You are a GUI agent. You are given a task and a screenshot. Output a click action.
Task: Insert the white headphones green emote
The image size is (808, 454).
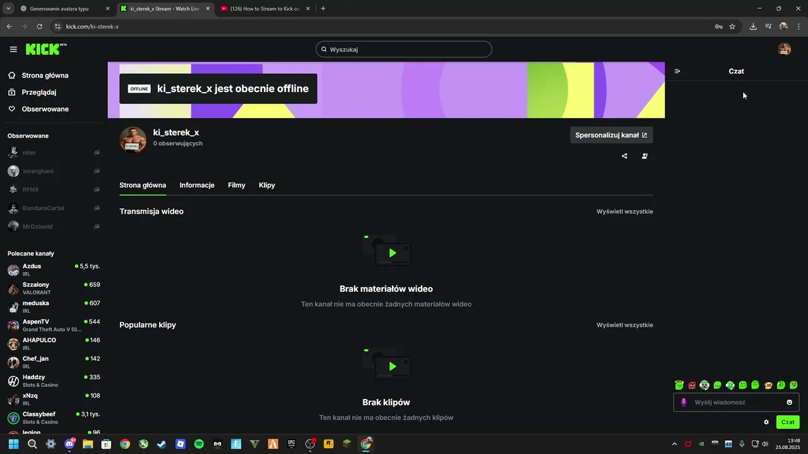tap(730, 385)
